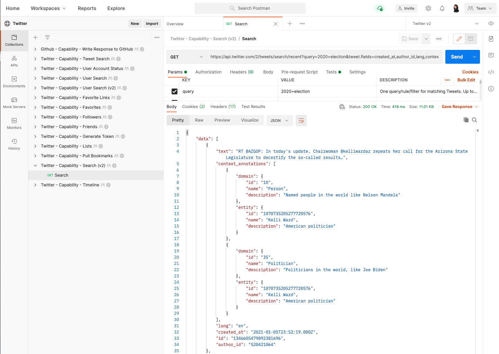499x354 pixels.
Task: Open the Twitter v2 environment dropdown
Action: (x=446, y=24)
